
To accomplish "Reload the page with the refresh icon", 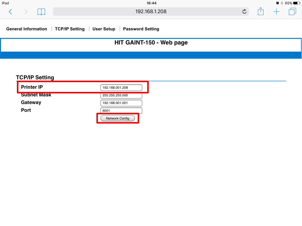I will coord(244,12).
